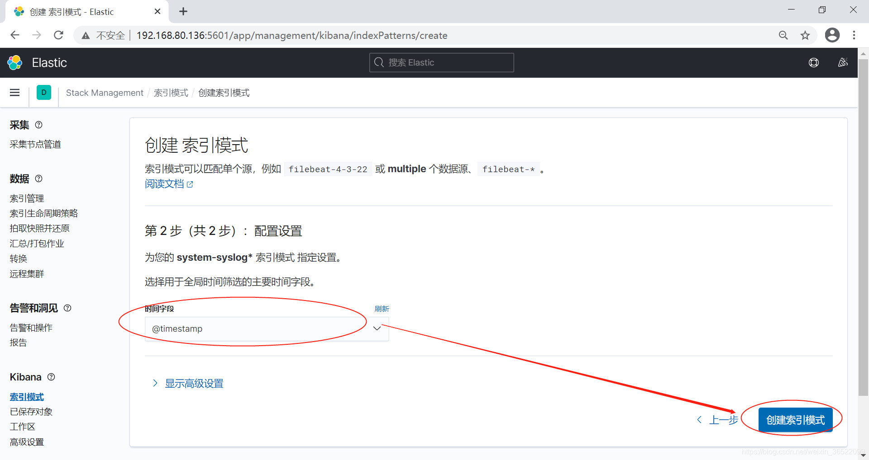Open 转换 in sidebar
This screenshot has width=869, height=460.
pos(19,258)
